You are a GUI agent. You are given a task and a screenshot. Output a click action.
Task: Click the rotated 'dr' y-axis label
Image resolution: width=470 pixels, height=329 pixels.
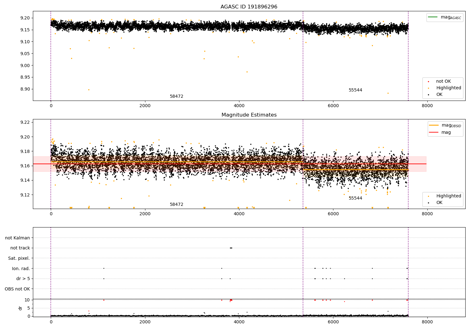(x=20, y=308)
